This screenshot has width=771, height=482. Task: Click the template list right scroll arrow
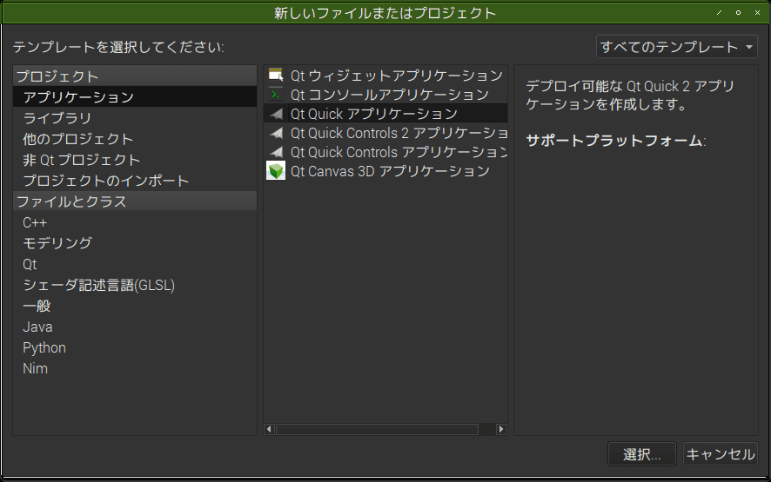[x=501, y=429]
